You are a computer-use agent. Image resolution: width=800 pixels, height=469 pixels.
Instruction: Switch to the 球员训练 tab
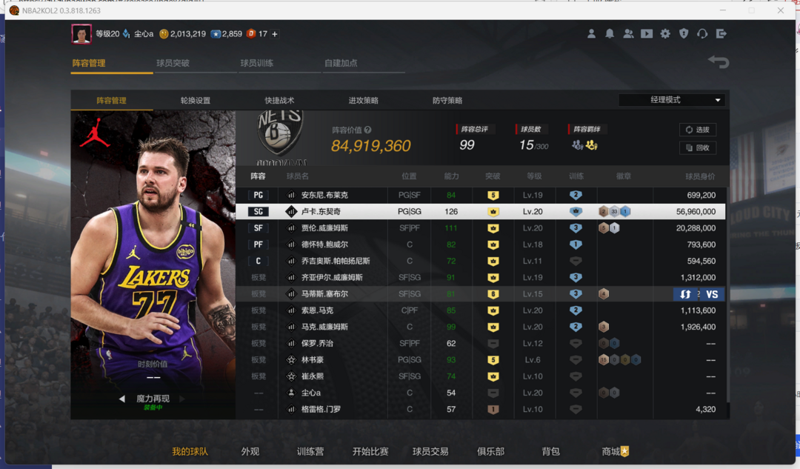(256, 63)
